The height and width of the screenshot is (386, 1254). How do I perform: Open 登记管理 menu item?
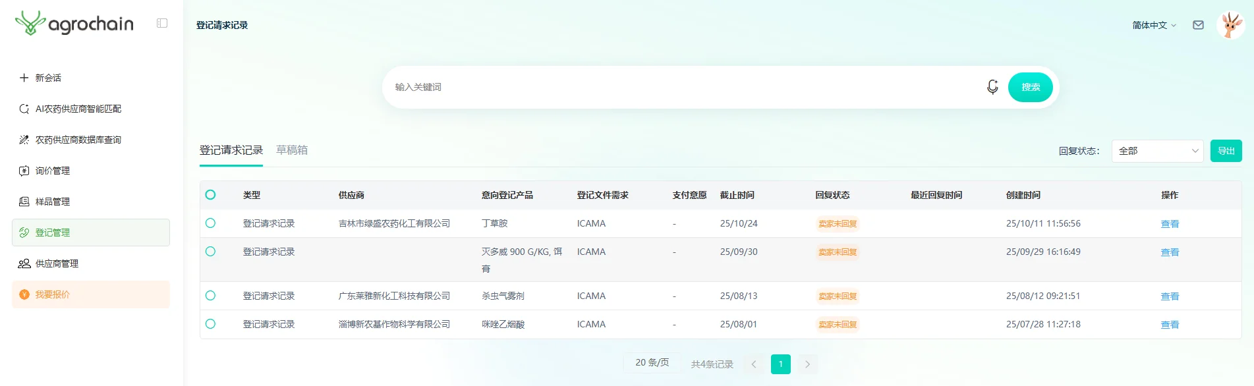(91, 233)
